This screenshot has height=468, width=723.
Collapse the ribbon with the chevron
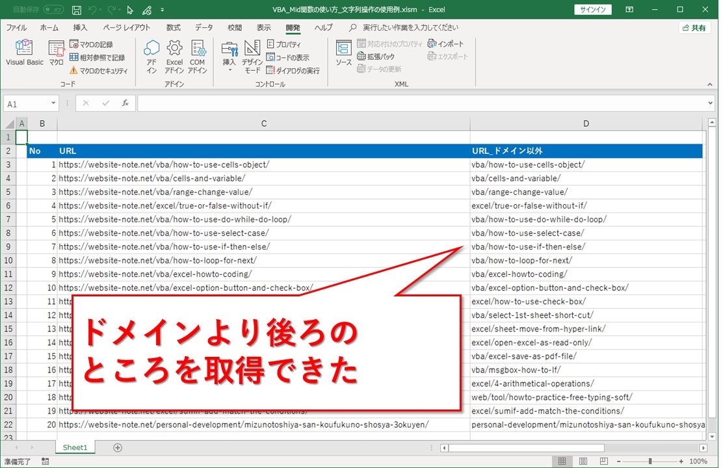710,83
